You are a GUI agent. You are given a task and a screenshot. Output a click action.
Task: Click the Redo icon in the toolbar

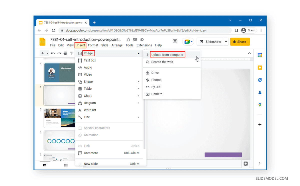pyautogui.click(x=59, y=53)
